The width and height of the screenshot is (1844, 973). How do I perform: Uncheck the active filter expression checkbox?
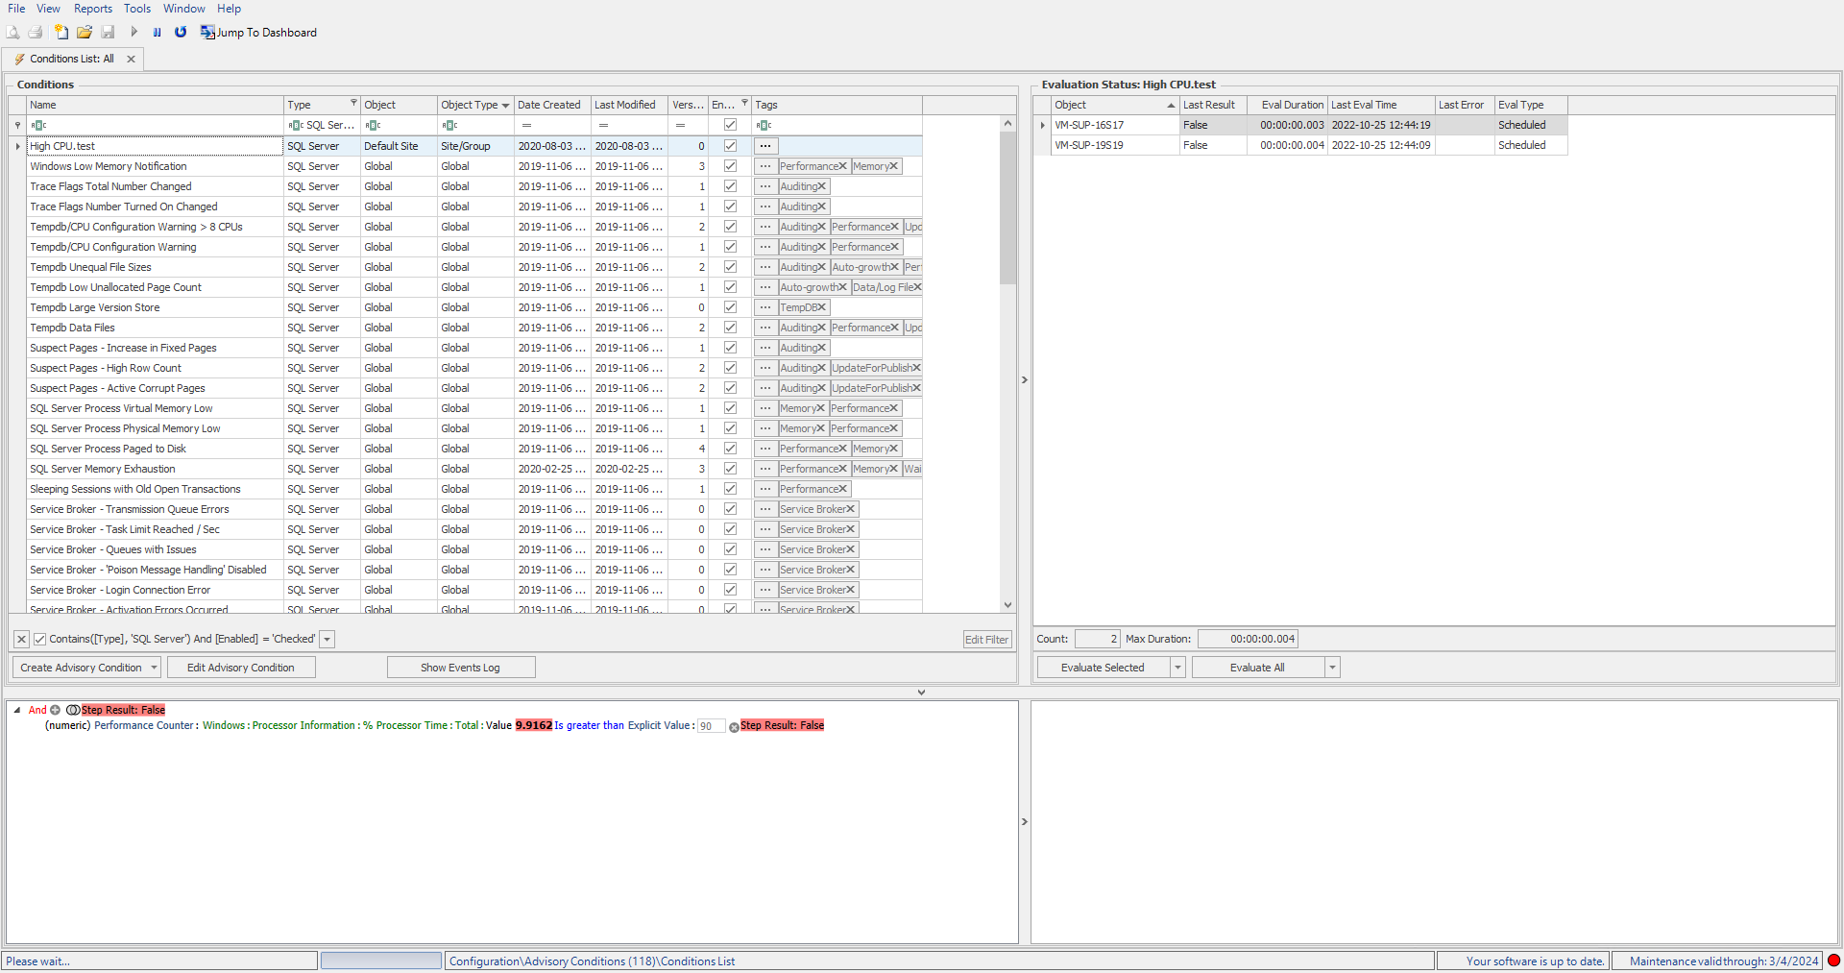pos(40,640)
